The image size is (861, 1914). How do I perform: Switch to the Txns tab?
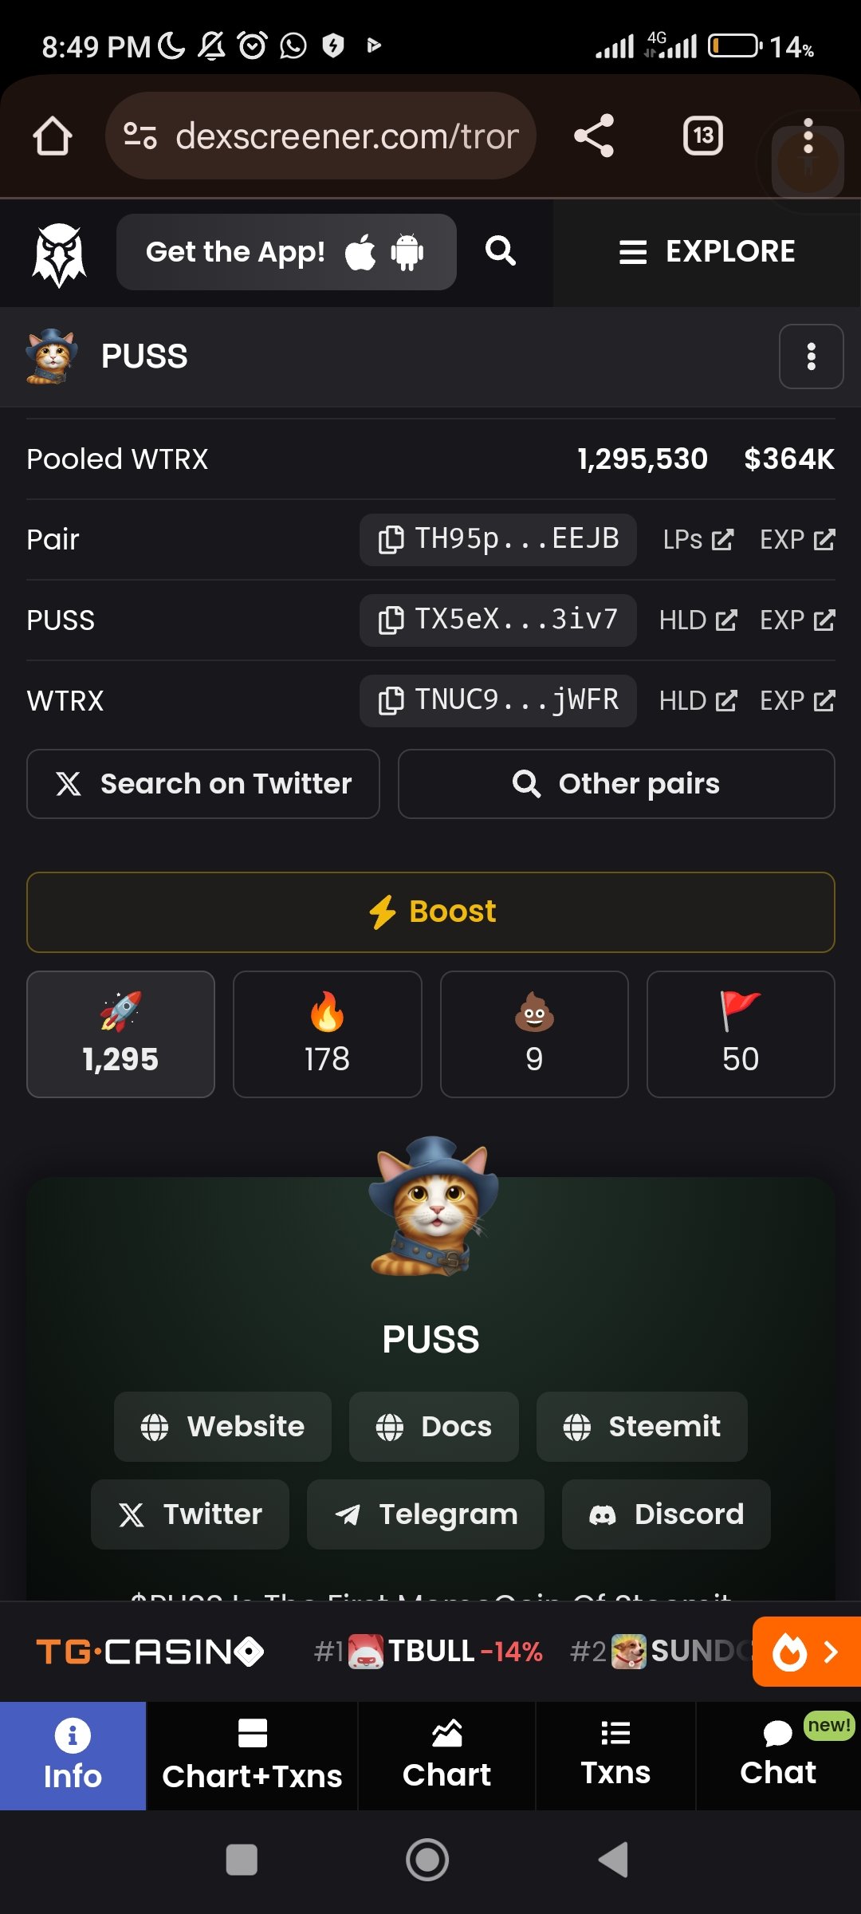click(x=615, y=1756)
